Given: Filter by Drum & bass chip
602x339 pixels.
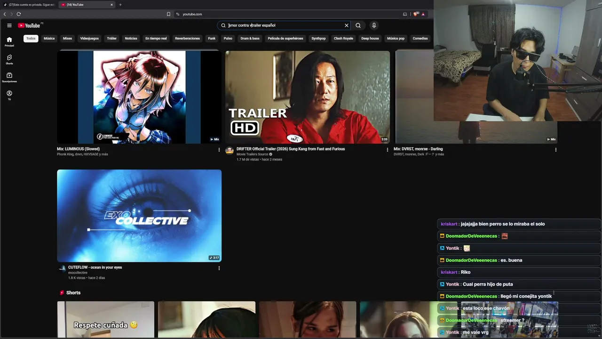Looking at the screenshot, I should [250, 39].
